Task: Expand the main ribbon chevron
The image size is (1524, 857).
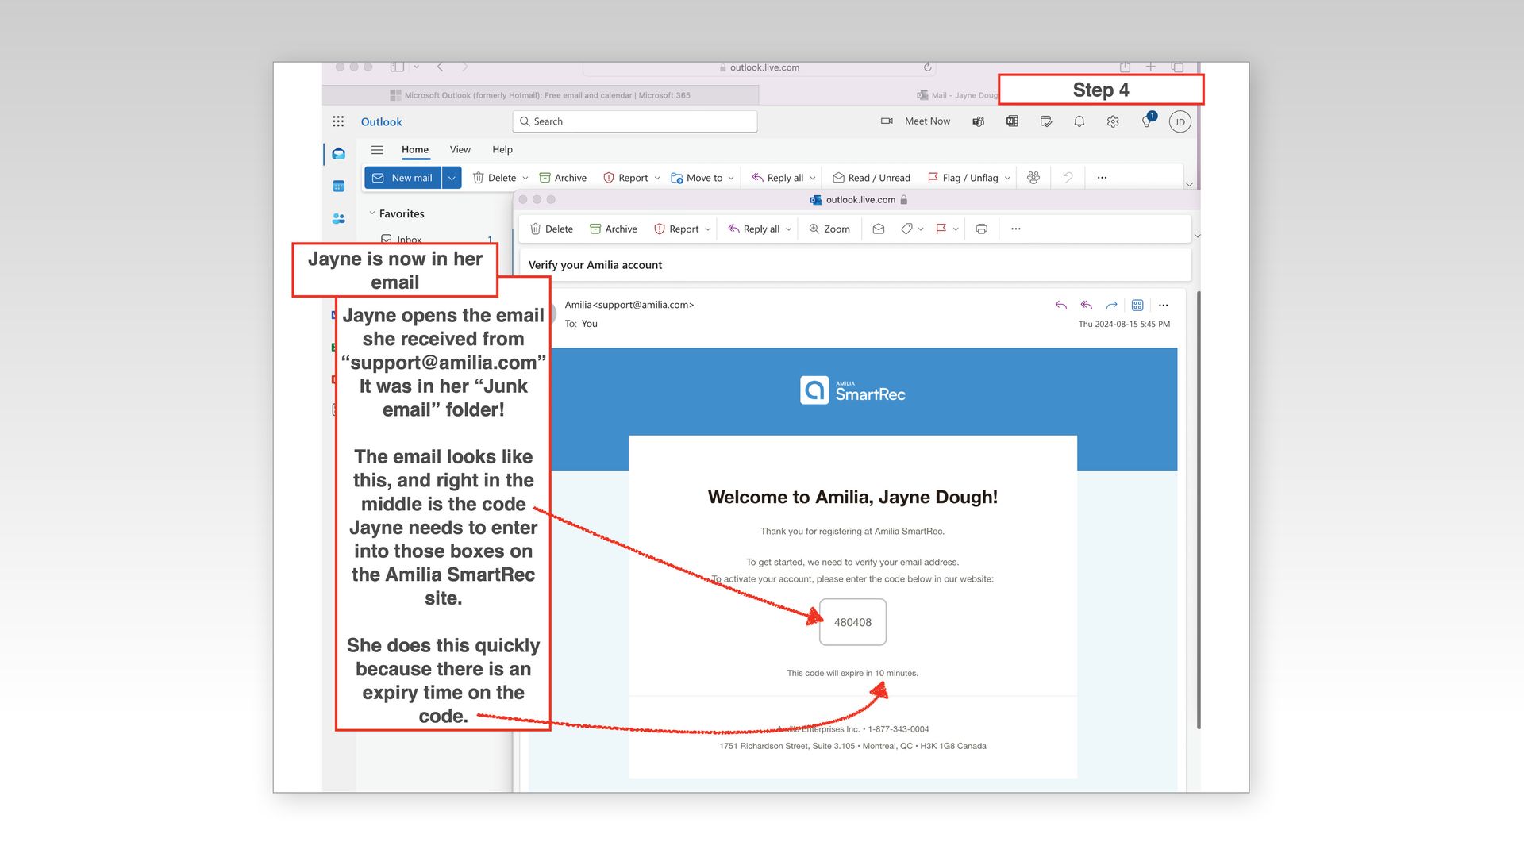Action: 1189,184
